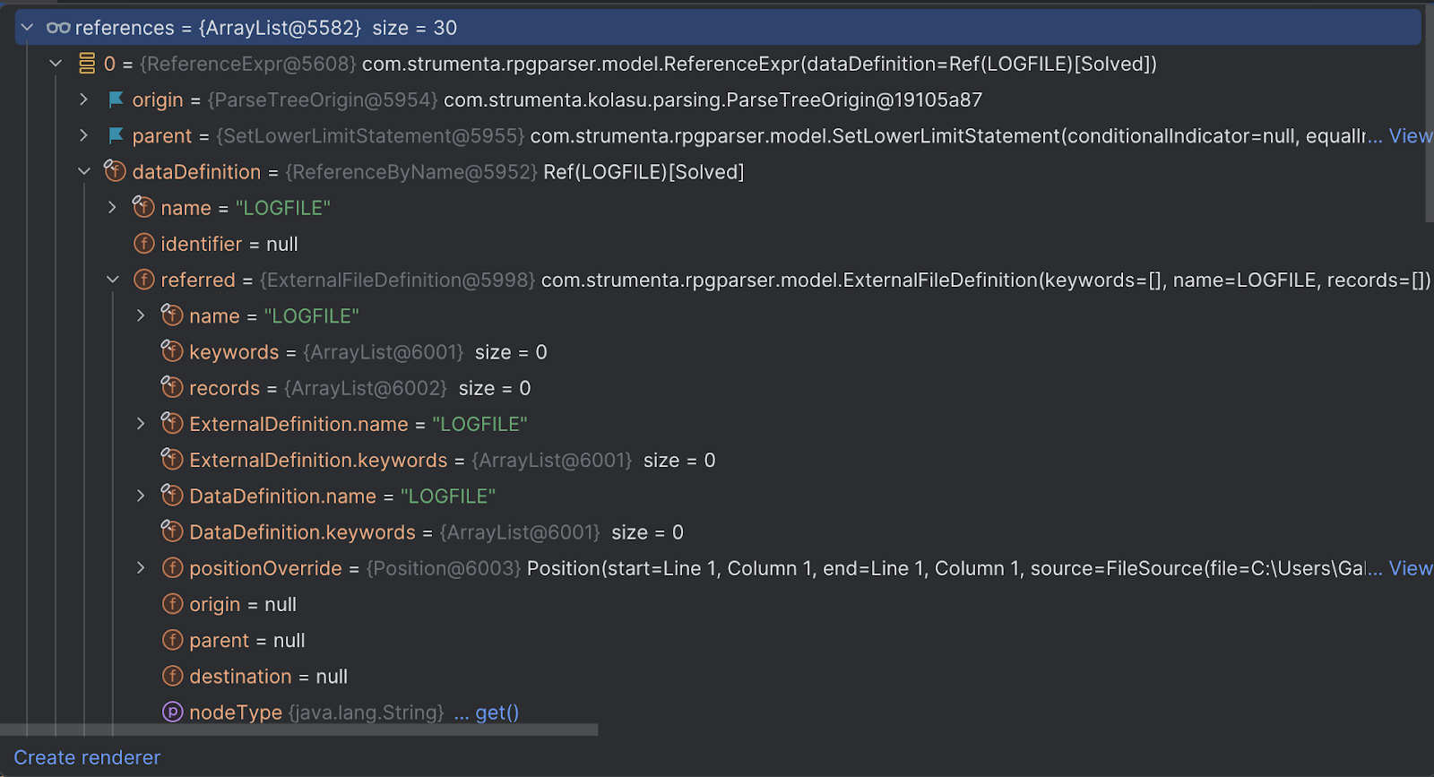Click the get() link for nodeType
Screen dimensions: 1434x777
click(497, 712)
